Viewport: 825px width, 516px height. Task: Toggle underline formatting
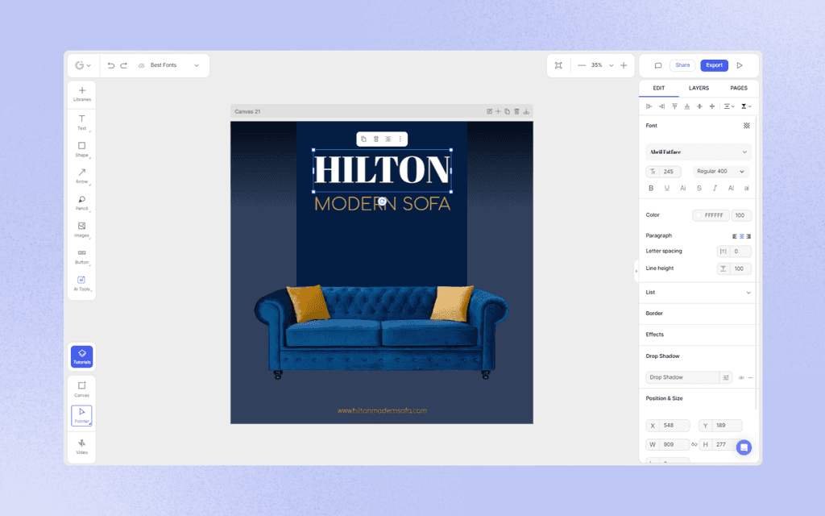[667, 188]
